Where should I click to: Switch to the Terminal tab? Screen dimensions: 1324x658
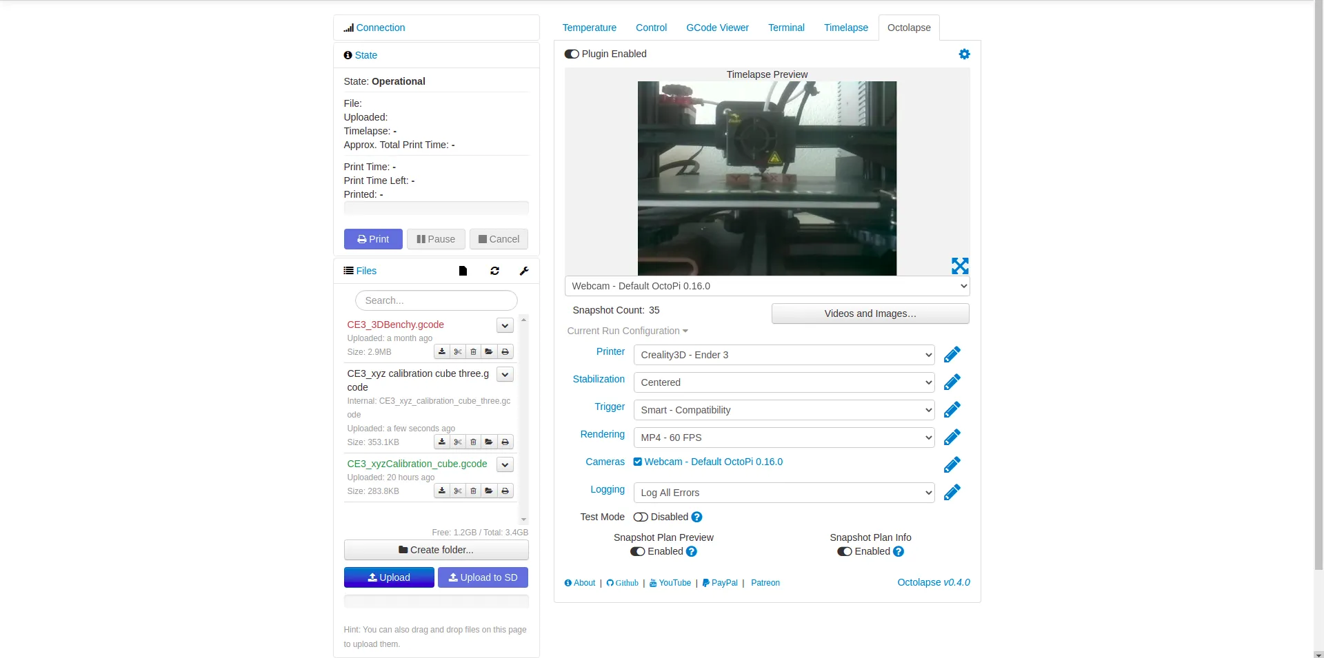click(x=786, y=28)
